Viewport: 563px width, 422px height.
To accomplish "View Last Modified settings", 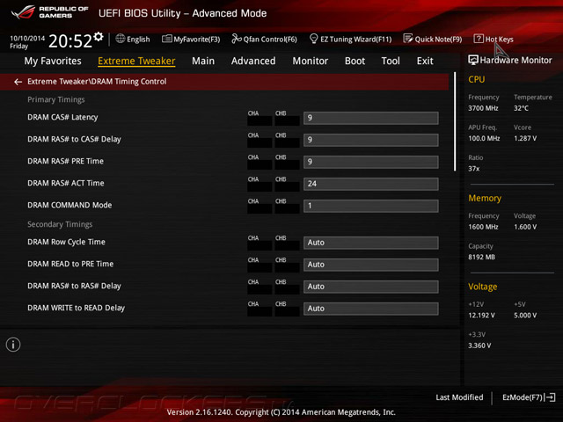I will coord(459,397).
